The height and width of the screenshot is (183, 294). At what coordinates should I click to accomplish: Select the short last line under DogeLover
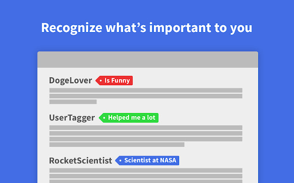tap(73, 102)
